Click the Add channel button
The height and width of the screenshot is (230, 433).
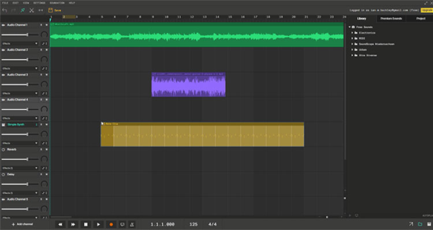pos(23,224)
